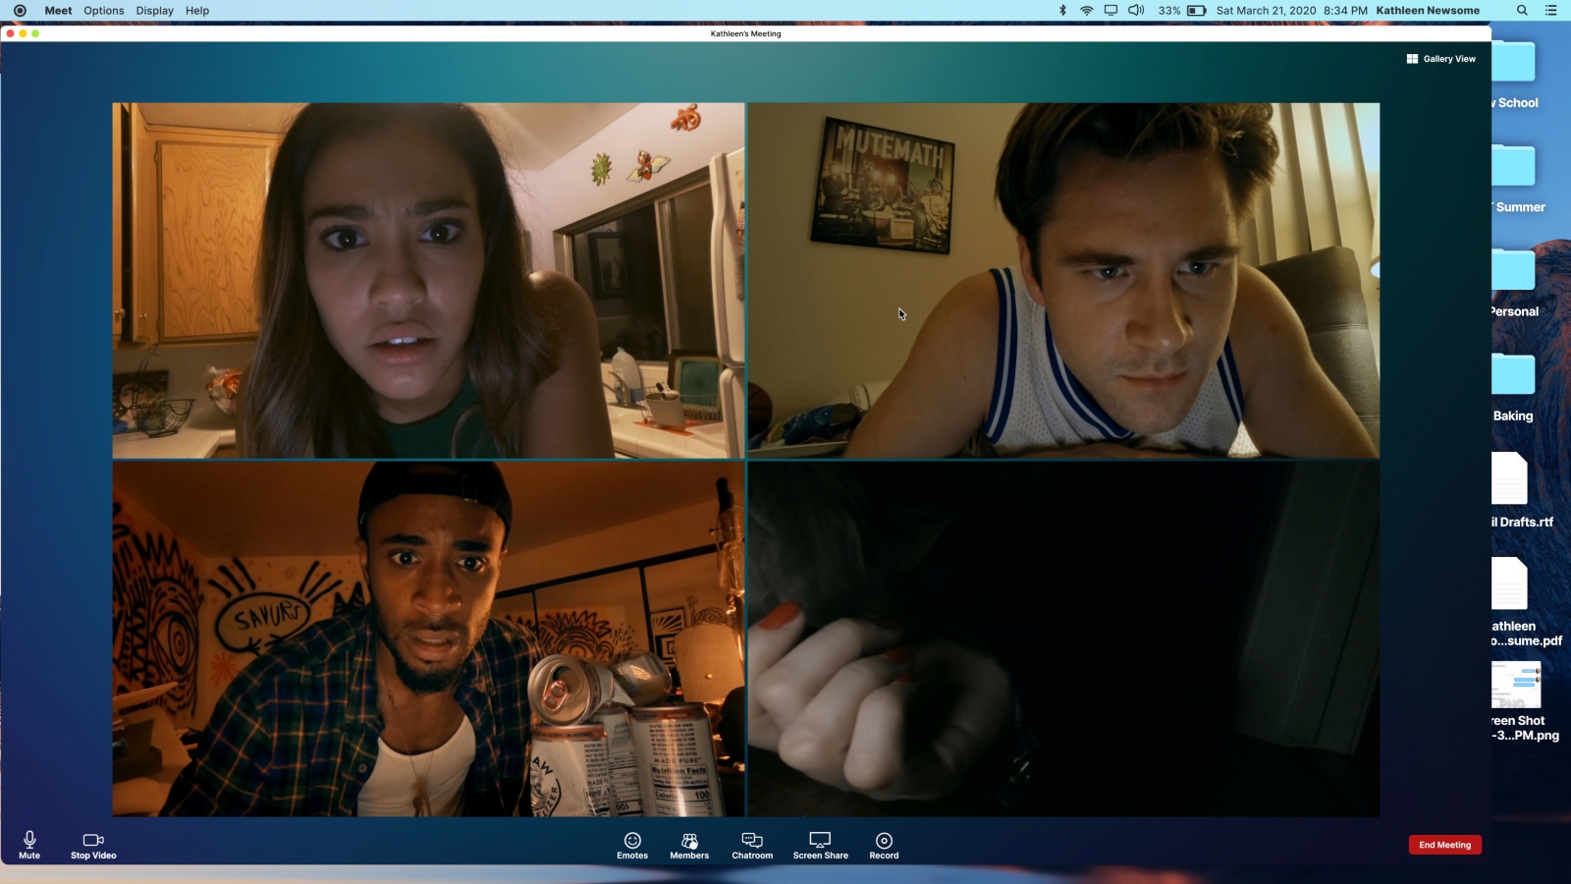Expand the Display menu

154,11
